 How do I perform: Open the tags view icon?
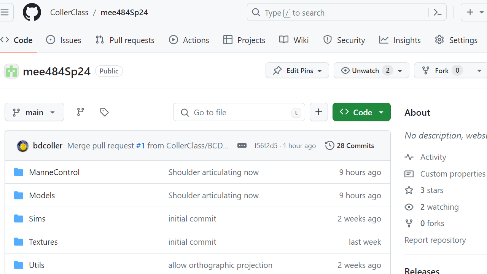(x=104, y=112)
